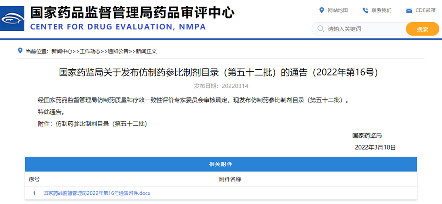Click the site map pin icon
The image size is (442, 204).
321,10
